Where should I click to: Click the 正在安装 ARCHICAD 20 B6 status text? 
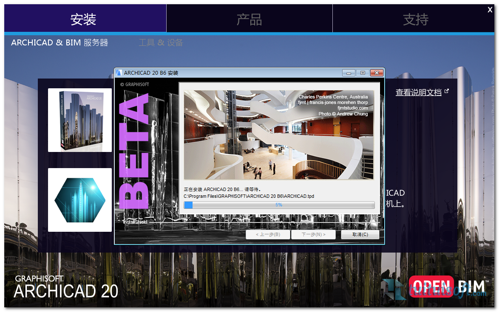222,189
